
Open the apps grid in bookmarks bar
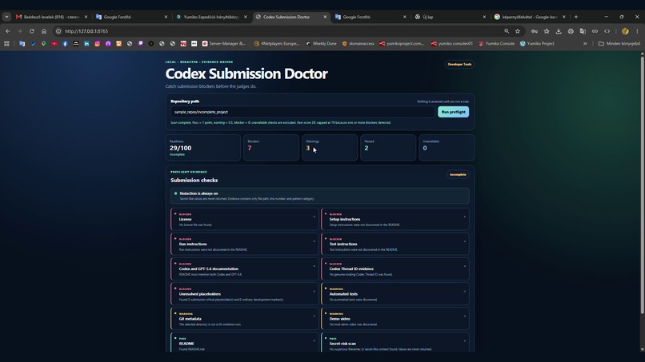pyautogui.click(x=6, y=44)
